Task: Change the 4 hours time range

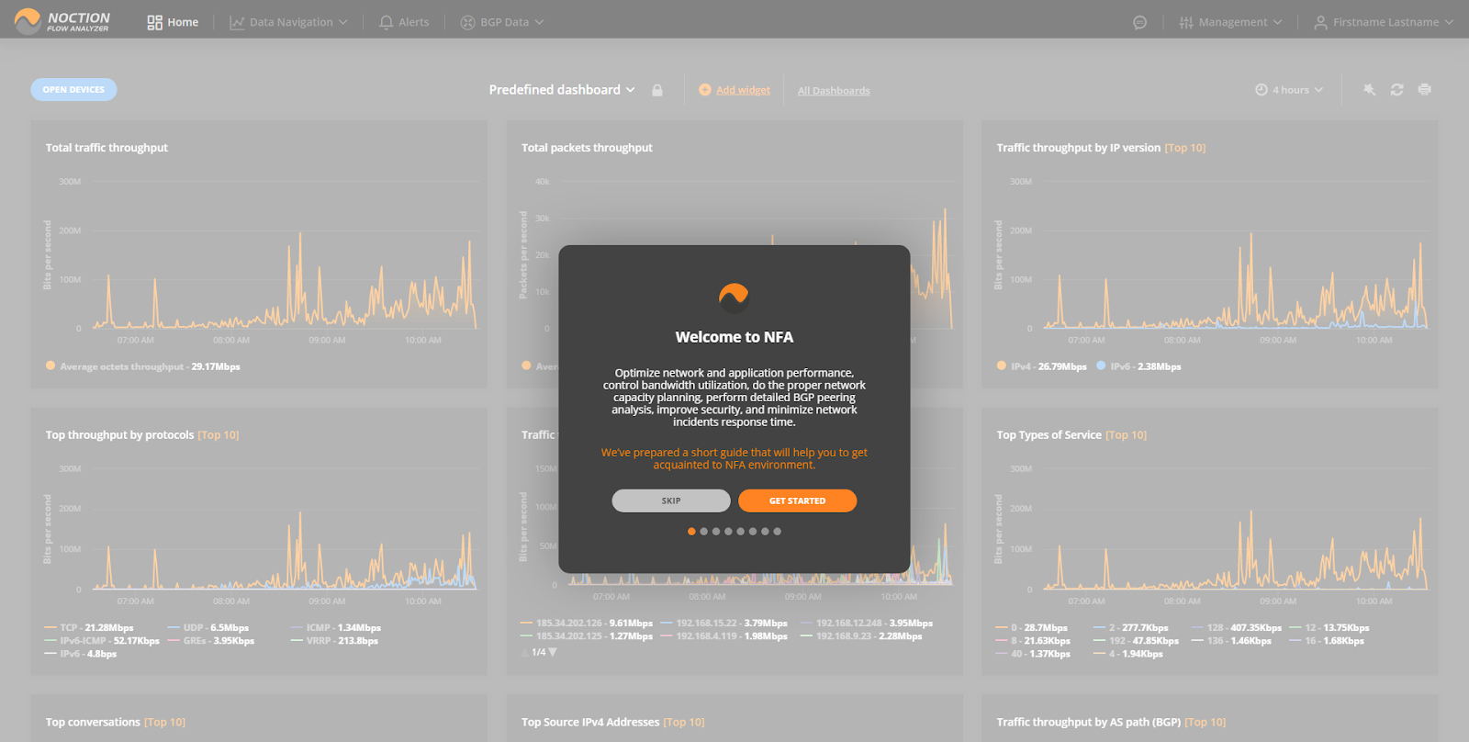Action: [x=1289, y=90]
